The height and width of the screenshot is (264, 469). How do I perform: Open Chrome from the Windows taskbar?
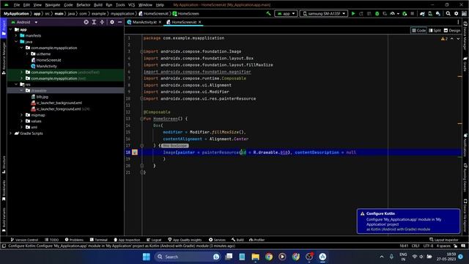tap(269, 257)
